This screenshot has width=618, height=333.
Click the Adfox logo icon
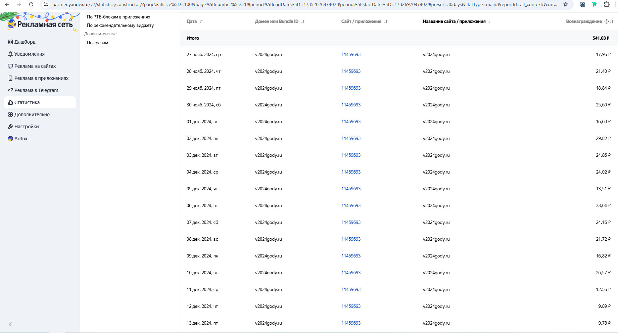(x=10, y=139)
